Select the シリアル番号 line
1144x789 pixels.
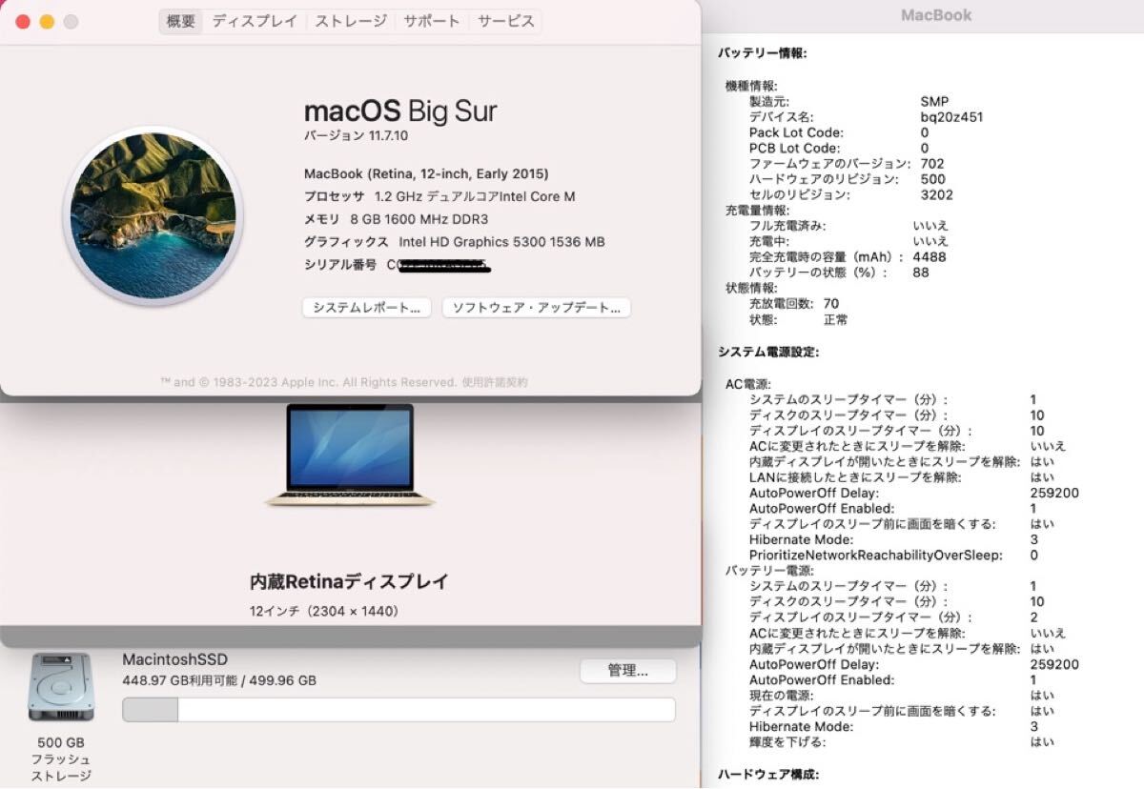(397, 265)
